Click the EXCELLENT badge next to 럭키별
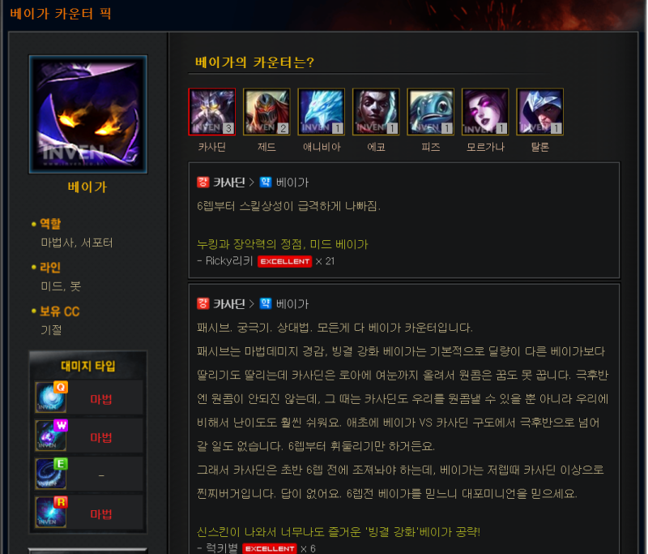 click(270, 548)
